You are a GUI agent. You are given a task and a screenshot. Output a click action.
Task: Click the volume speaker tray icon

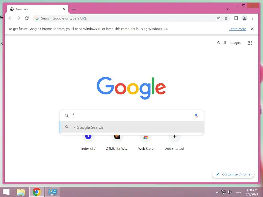click(x=229, y=192)
